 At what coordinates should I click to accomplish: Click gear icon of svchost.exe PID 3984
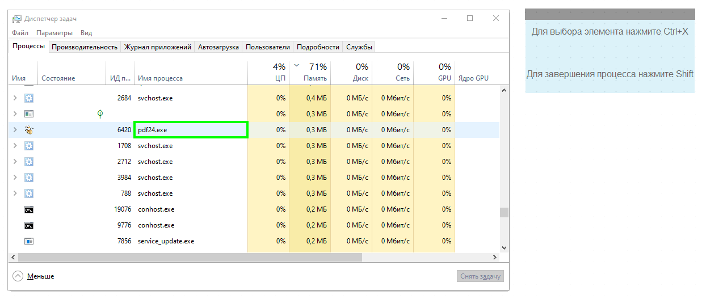click(x=29, y=178)
